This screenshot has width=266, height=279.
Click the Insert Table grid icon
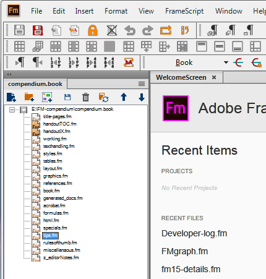click(20, 46)
